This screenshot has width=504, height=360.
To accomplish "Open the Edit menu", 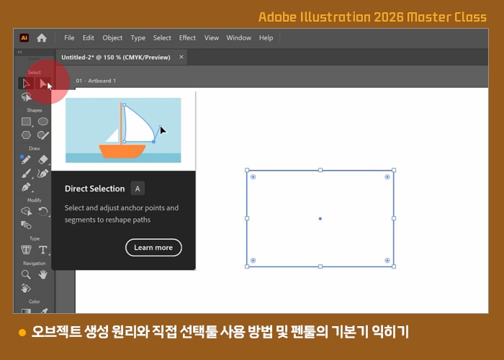I will click(89, 38).
